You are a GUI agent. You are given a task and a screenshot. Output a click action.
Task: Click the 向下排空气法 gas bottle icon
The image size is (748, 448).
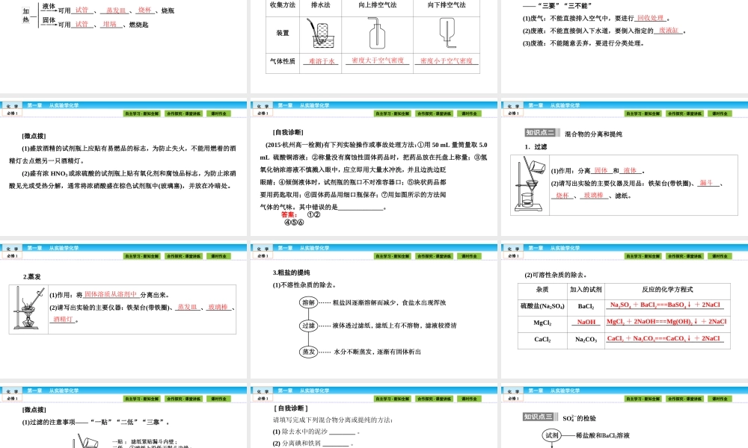(447, 34)
